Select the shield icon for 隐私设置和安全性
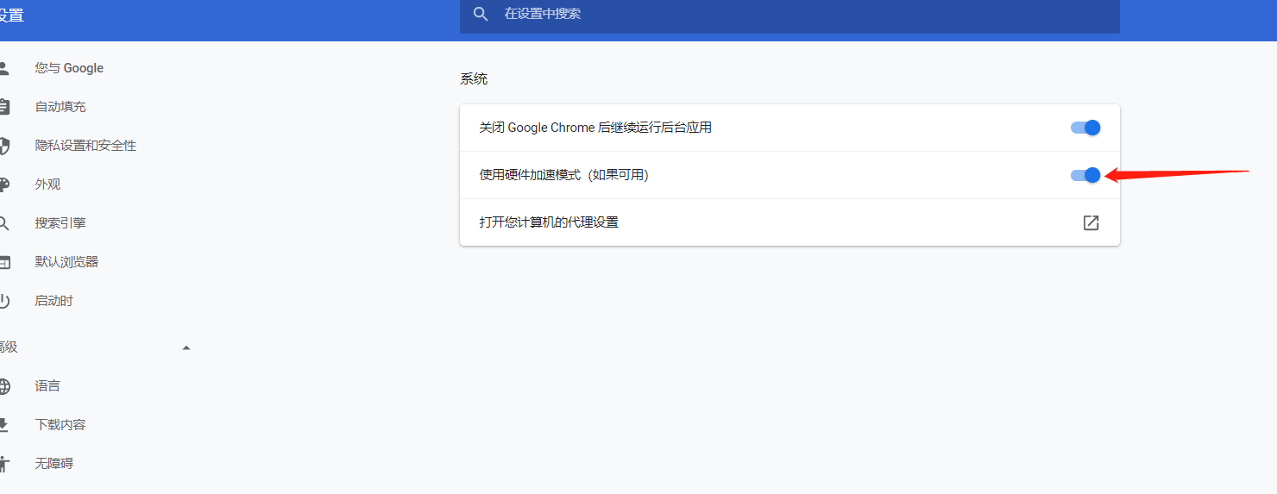 coord(3,146)
